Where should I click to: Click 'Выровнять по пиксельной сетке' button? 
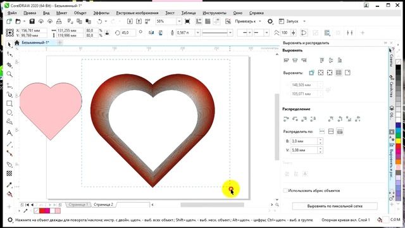coord(335,206)
